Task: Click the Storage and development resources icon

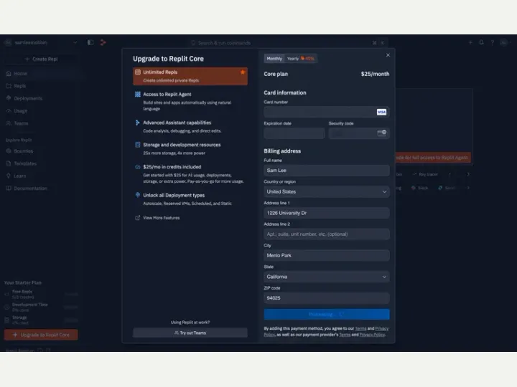Action: (x=137, y=145)
